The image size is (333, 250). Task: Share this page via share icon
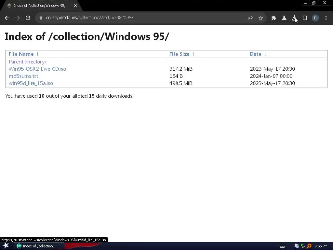[x=250, y=18]
